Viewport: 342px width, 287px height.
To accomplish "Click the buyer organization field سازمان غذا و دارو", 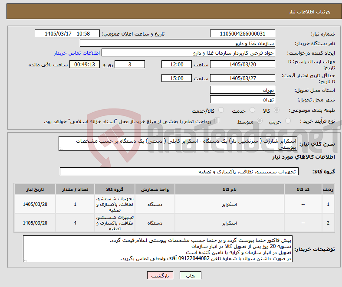I will coord(178,43).
